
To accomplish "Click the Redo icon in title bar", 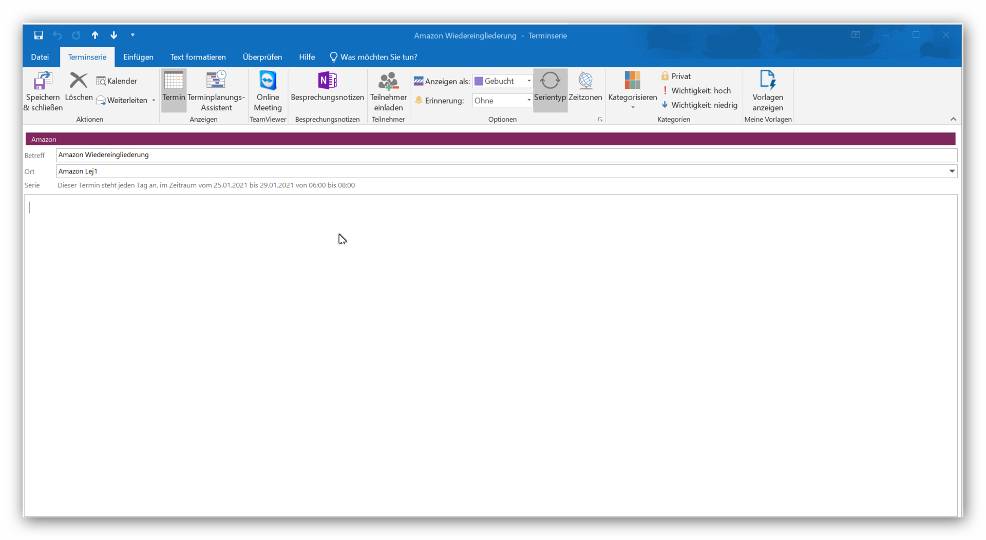I will click(x=76, y=35).
